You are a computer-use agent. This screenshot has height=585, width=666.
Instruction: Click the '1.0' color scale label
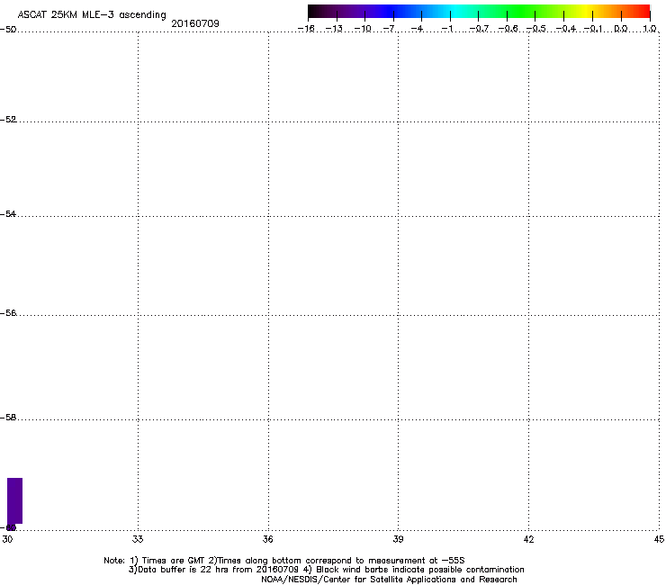650,29
